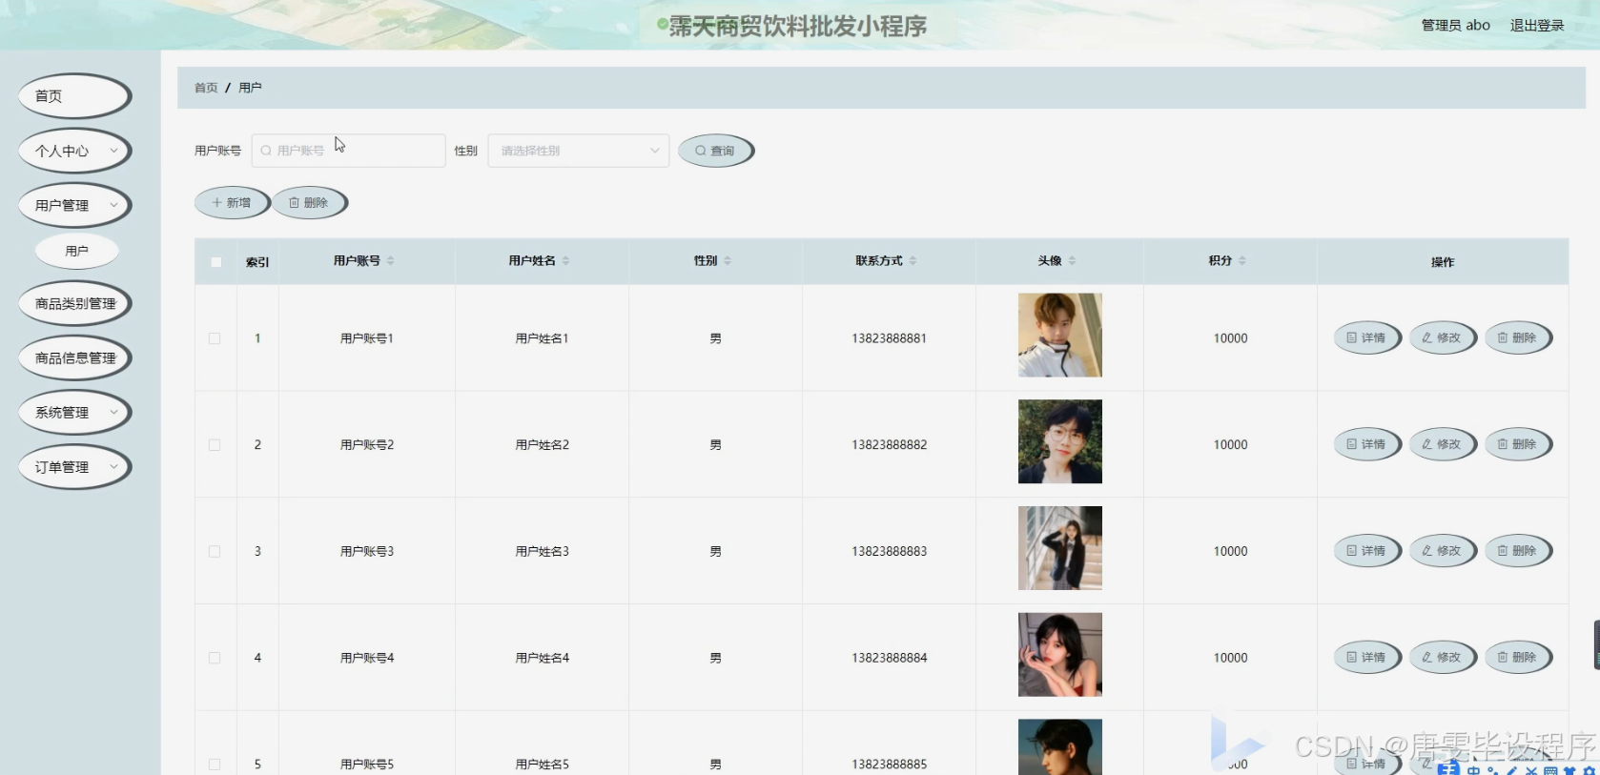Check the checkbox for row 2
The height and width of the screenshot is (775, 1600).
click(x=215, y=445)
